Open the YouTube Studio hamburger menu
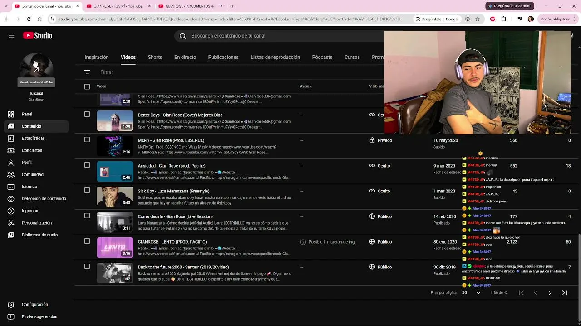This screenshot has width=581, height=326. [x=11, y=36]
